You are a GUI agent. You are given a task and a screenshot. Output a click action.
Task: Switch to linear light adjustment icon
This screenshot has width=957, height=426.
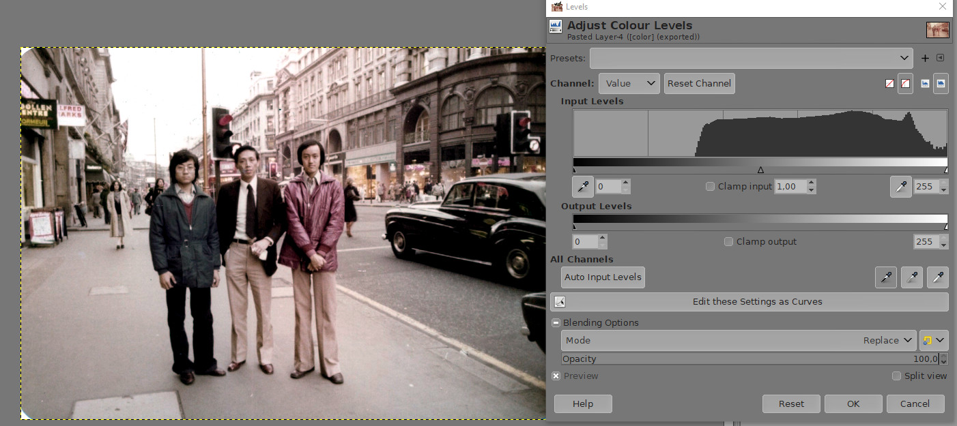point(889,83)
